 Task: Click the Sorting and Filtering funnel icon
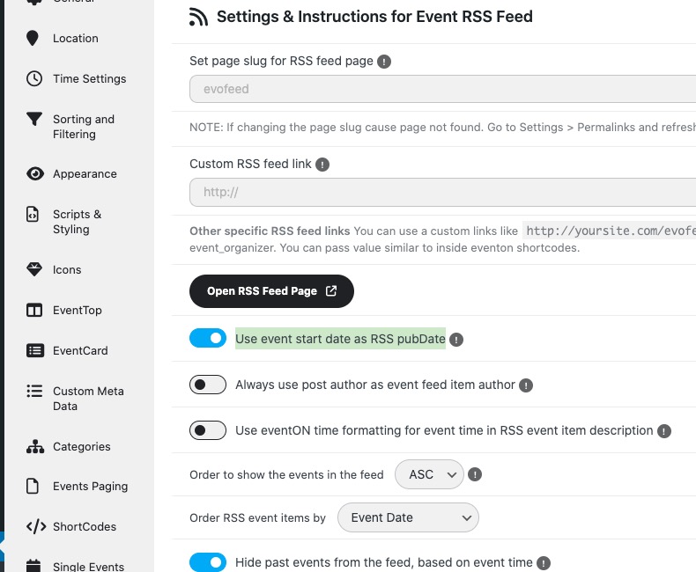(34, 120)
